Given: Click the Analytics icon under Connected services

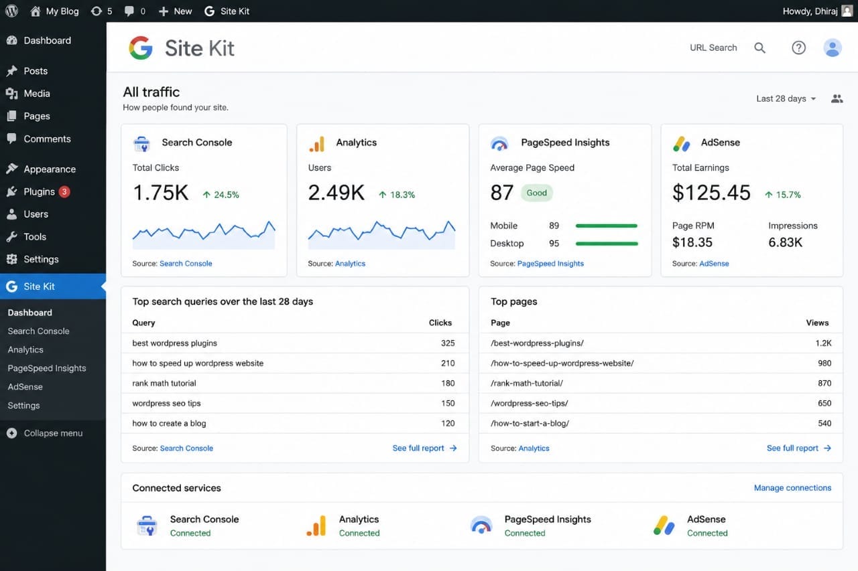Looking at the screenshot, I should (316, 525).
